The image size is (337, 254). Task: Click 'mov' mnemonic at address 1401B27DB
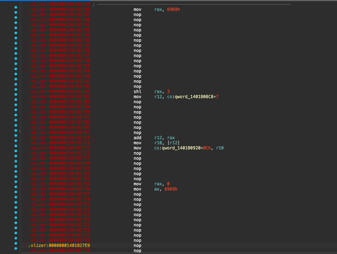point(137,189)
